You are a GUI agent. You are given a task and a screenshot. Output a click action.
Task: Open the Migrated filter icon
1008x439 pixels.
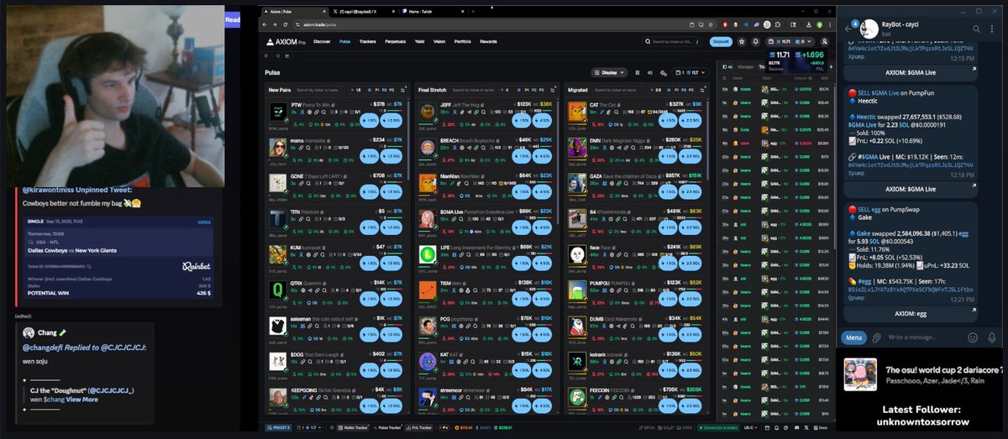click(x=702, y=90)
